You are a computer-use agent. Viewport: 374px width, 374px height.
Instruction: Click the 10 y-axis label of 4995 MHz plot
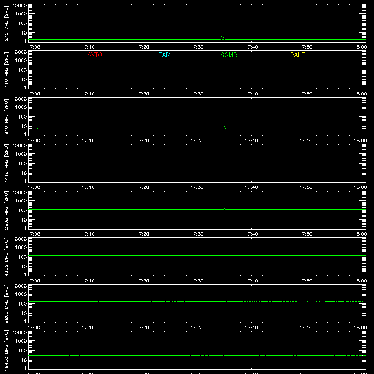(24, 266)
